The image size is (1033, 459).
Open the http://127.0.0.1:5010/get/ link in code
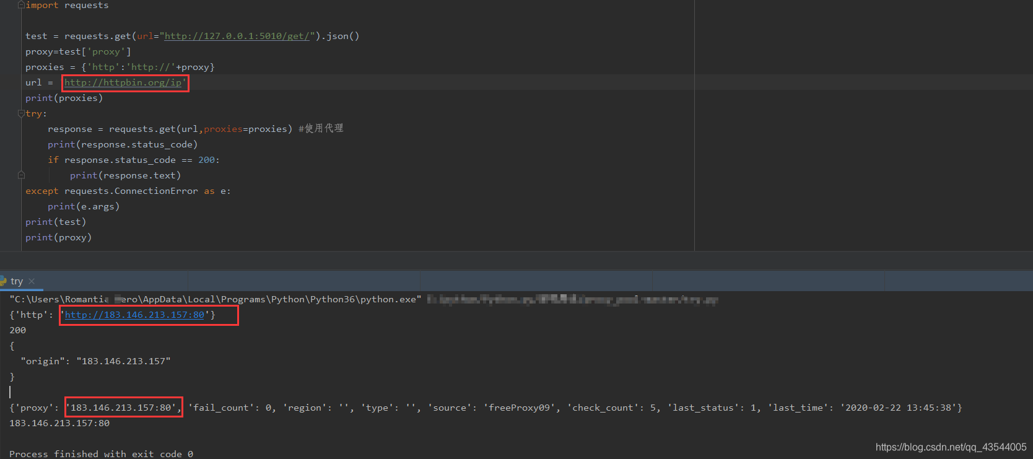click(236, 36)
